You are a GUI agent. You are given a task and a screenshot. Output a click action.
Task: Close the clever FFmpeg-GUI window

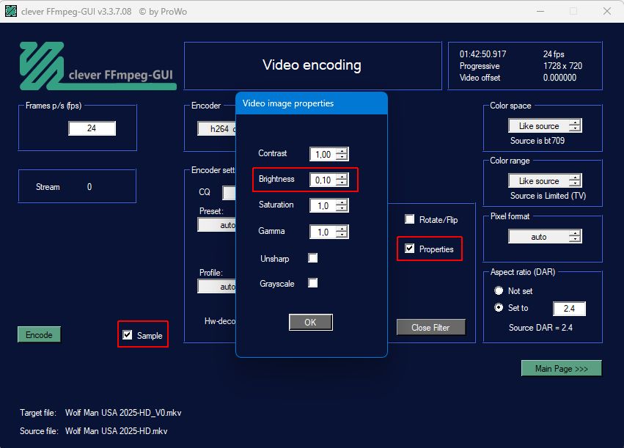click(606, 11)
